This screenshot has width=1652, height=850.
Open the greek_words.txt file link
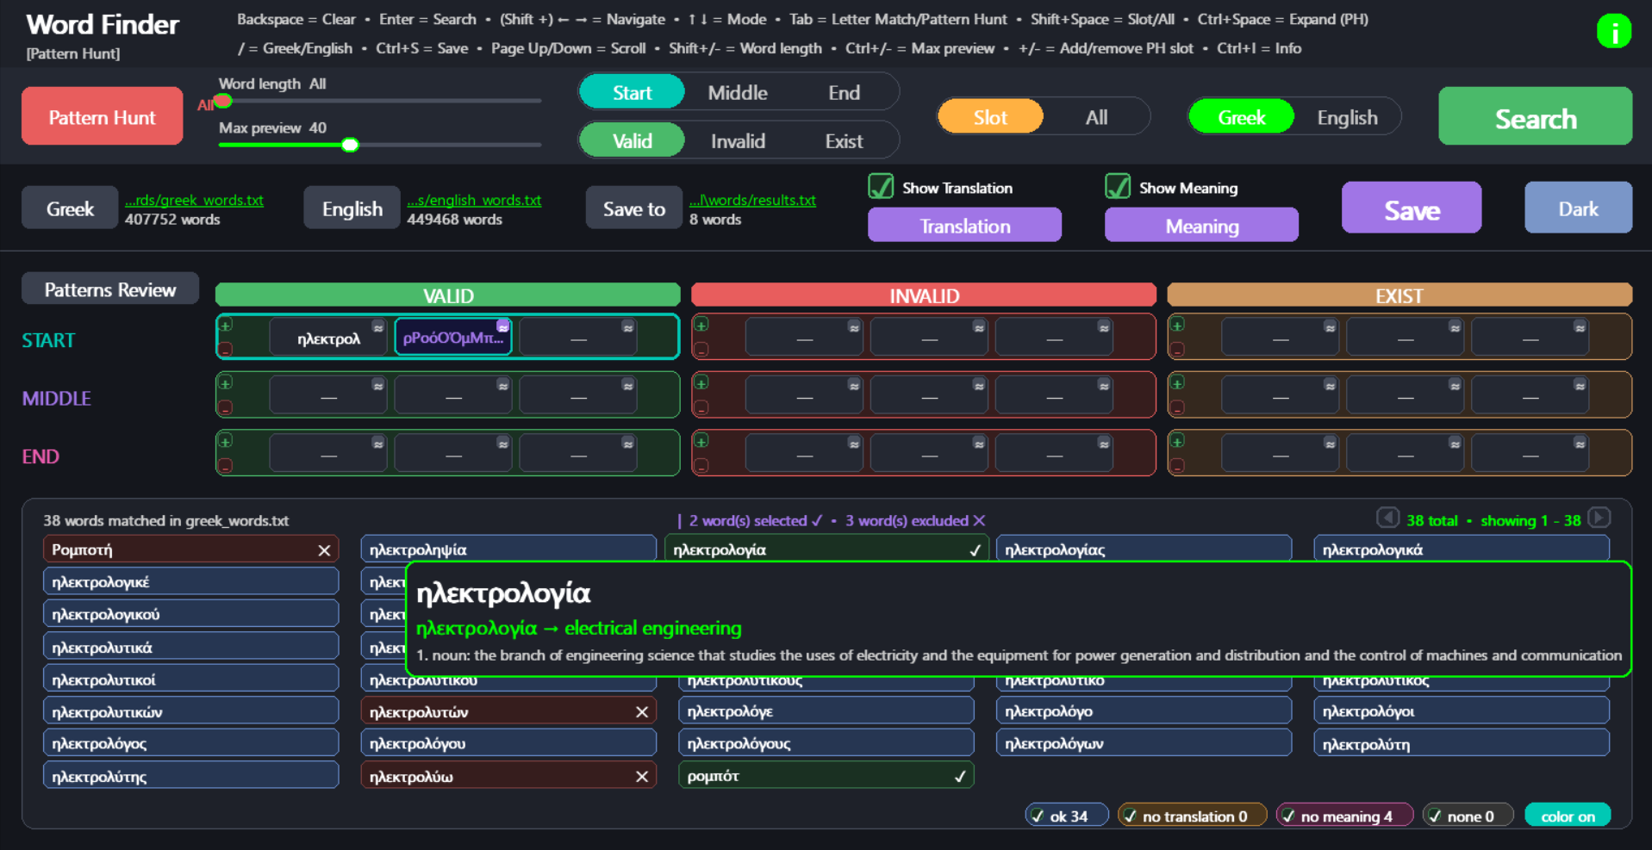[194, 200]
